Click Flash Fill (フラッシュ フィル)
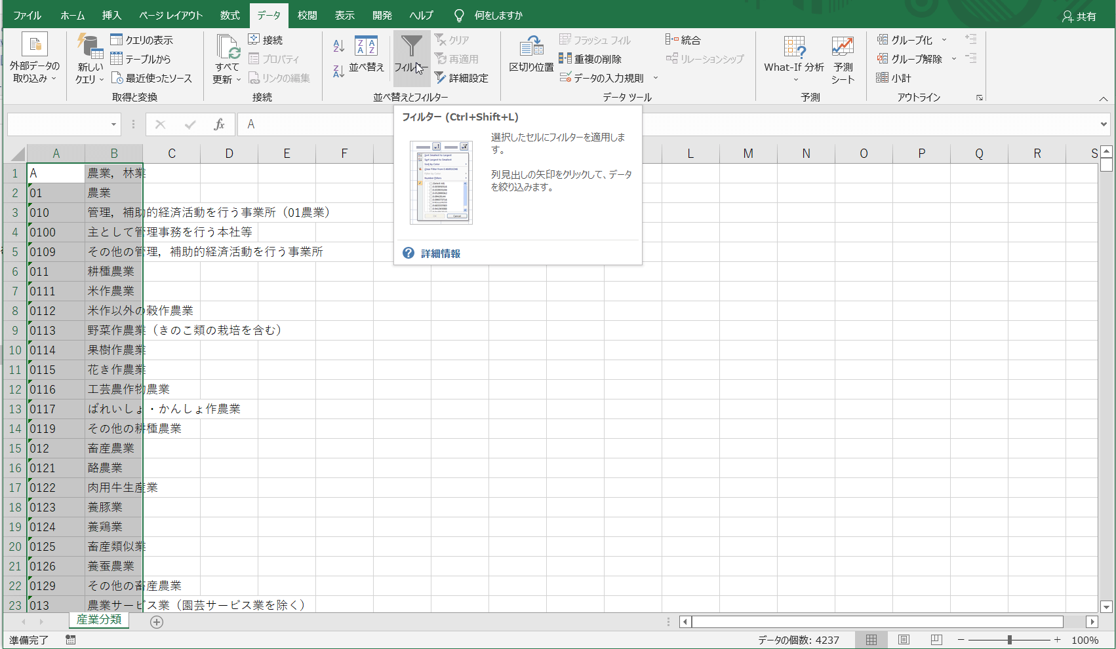 (x=595, y=40)
